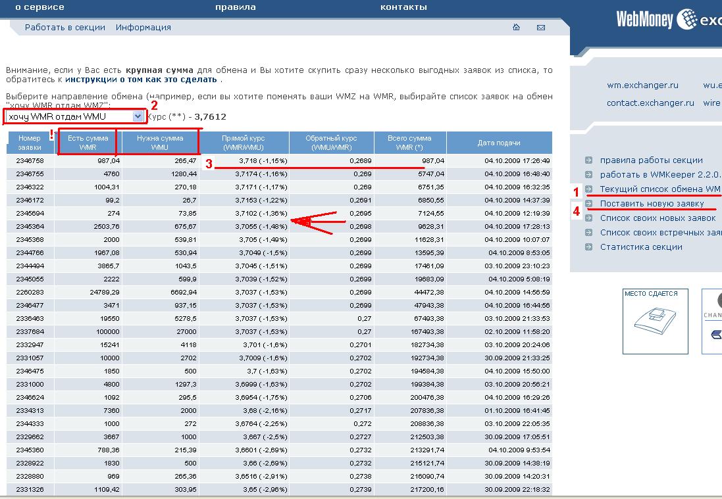Click order number 2345694
Viewport: 722px width, 499px height.
[30, 214]
